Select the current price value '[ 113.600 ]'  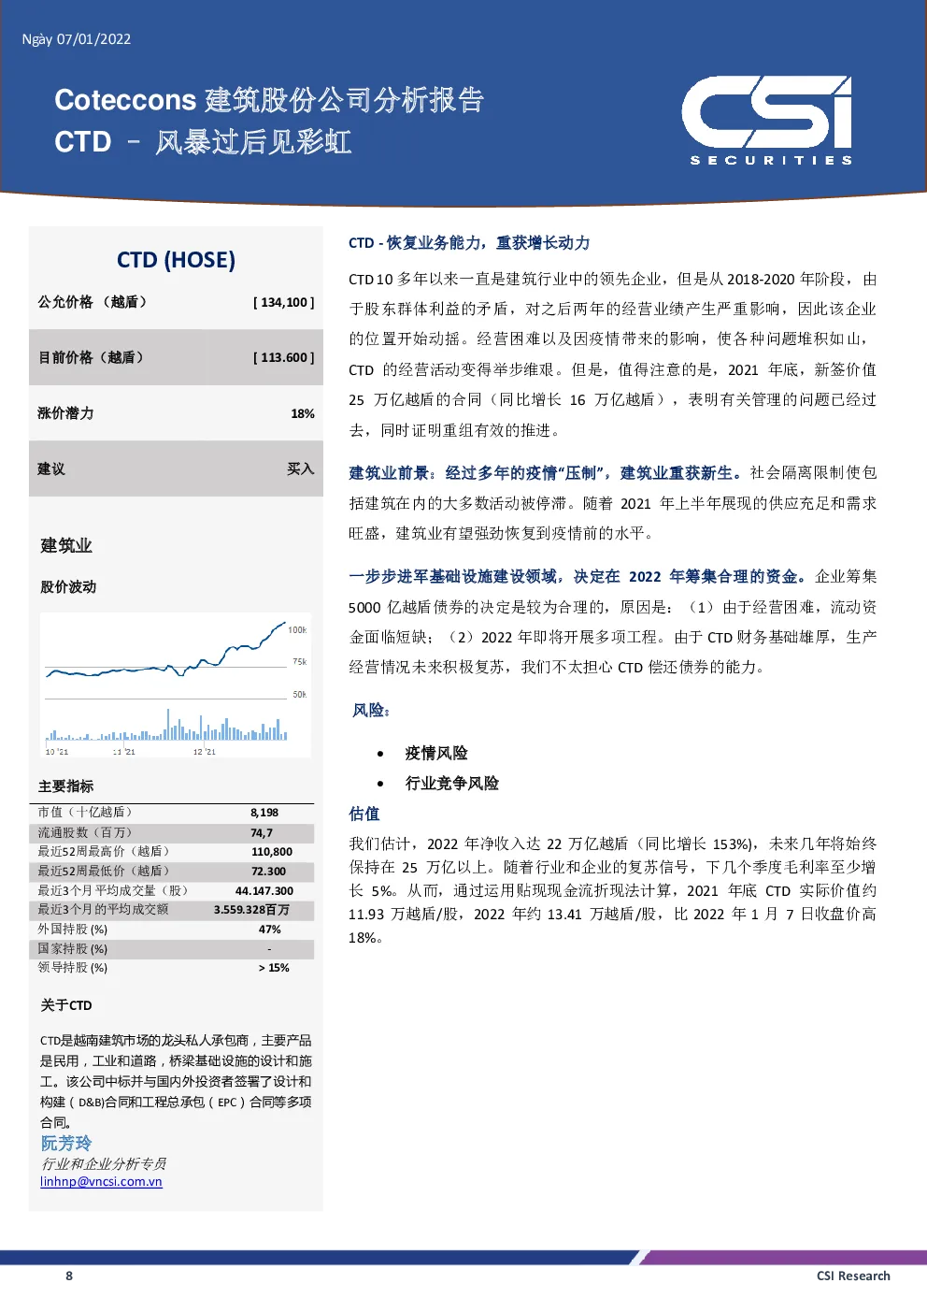(x=283, y=357)
